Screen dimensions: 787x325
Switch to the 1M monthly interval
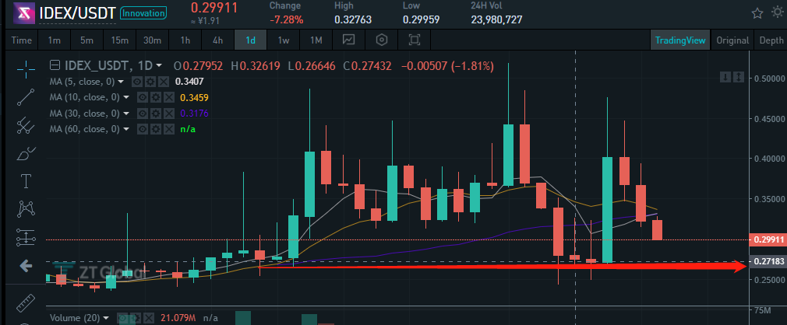(316, 40)
